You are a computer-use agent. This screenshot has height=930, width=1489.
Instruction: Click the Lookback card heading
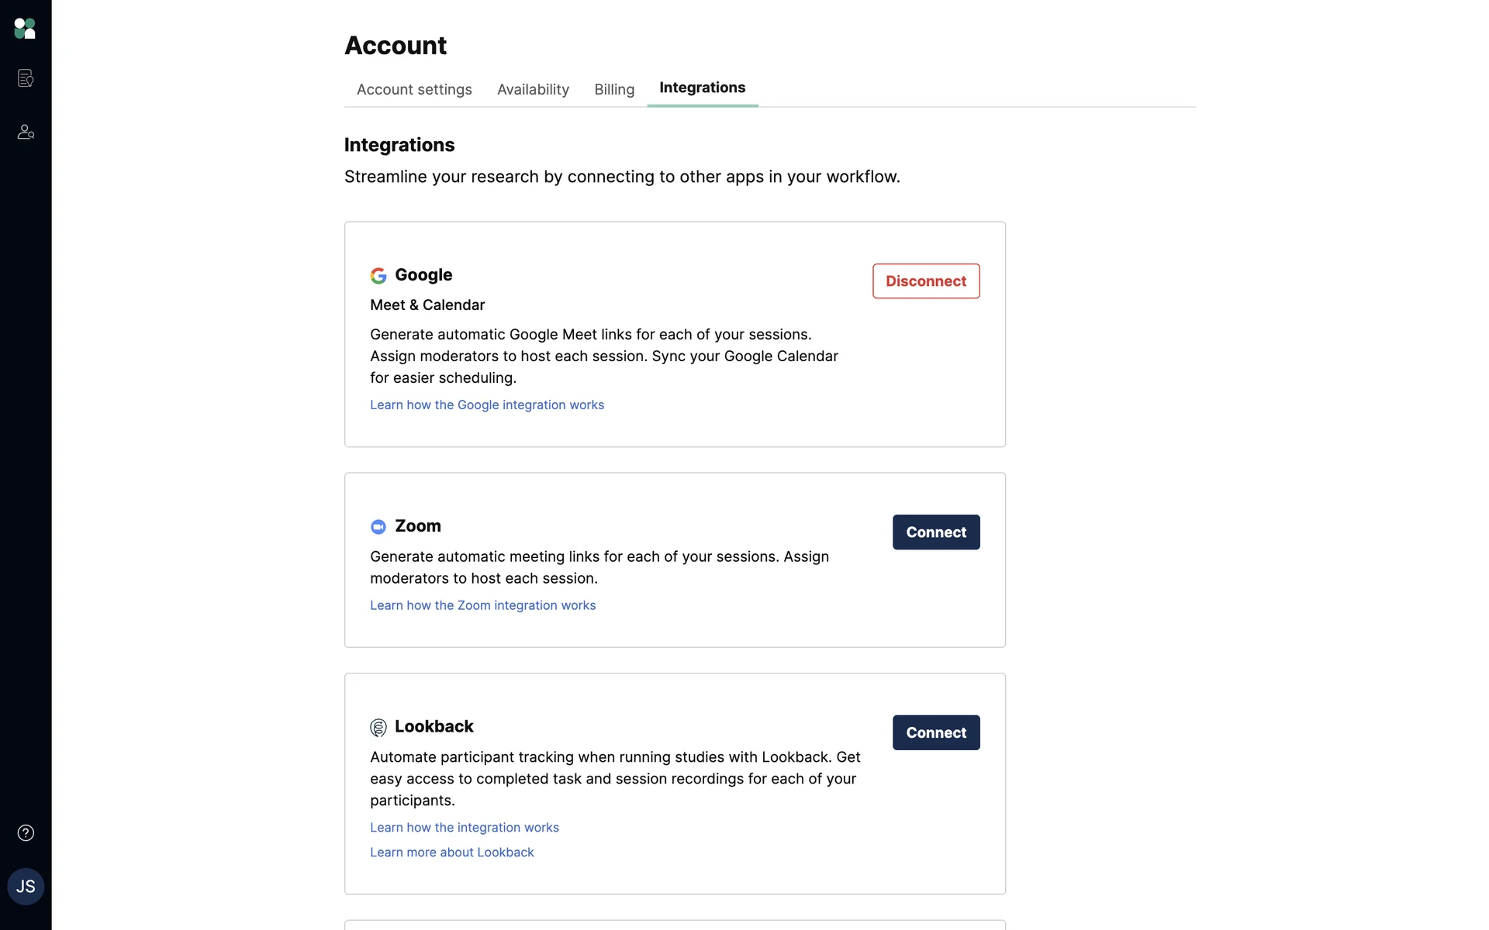pos(434,727)
